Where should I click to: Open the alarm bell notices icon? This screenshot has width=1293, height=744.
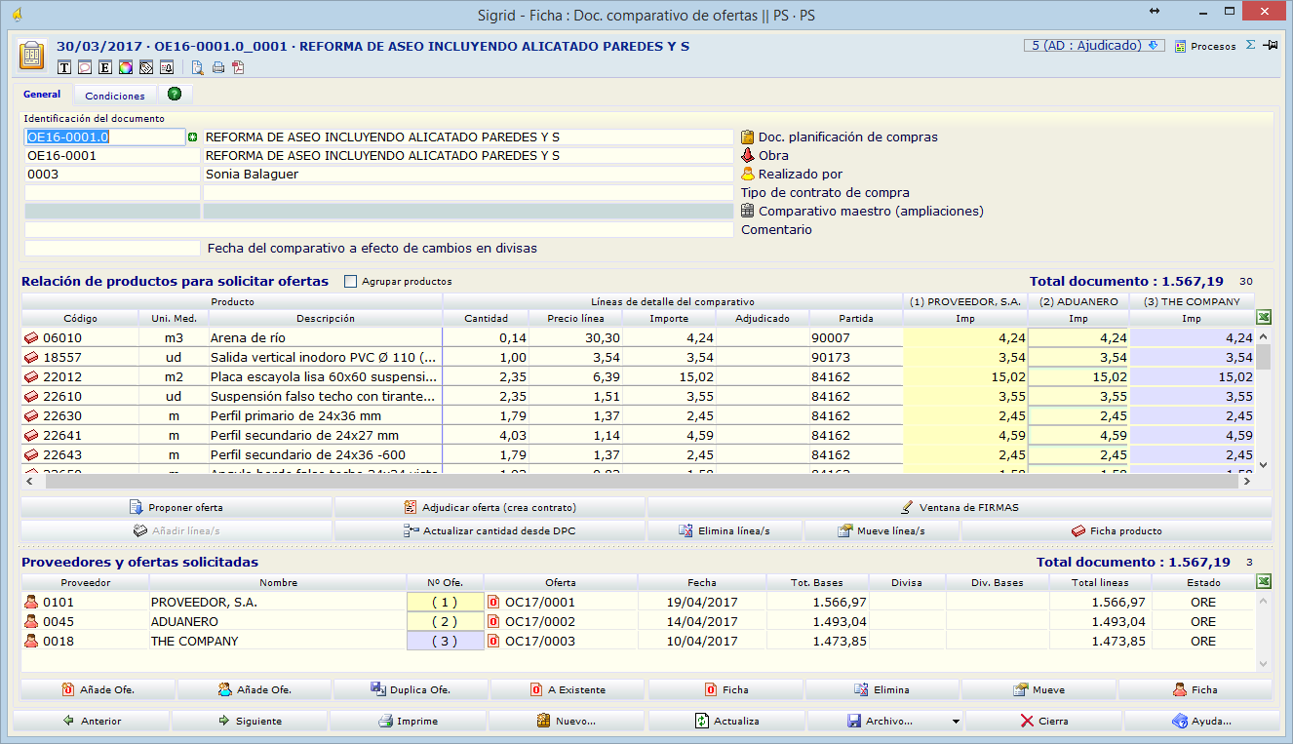tap(166, 67)
